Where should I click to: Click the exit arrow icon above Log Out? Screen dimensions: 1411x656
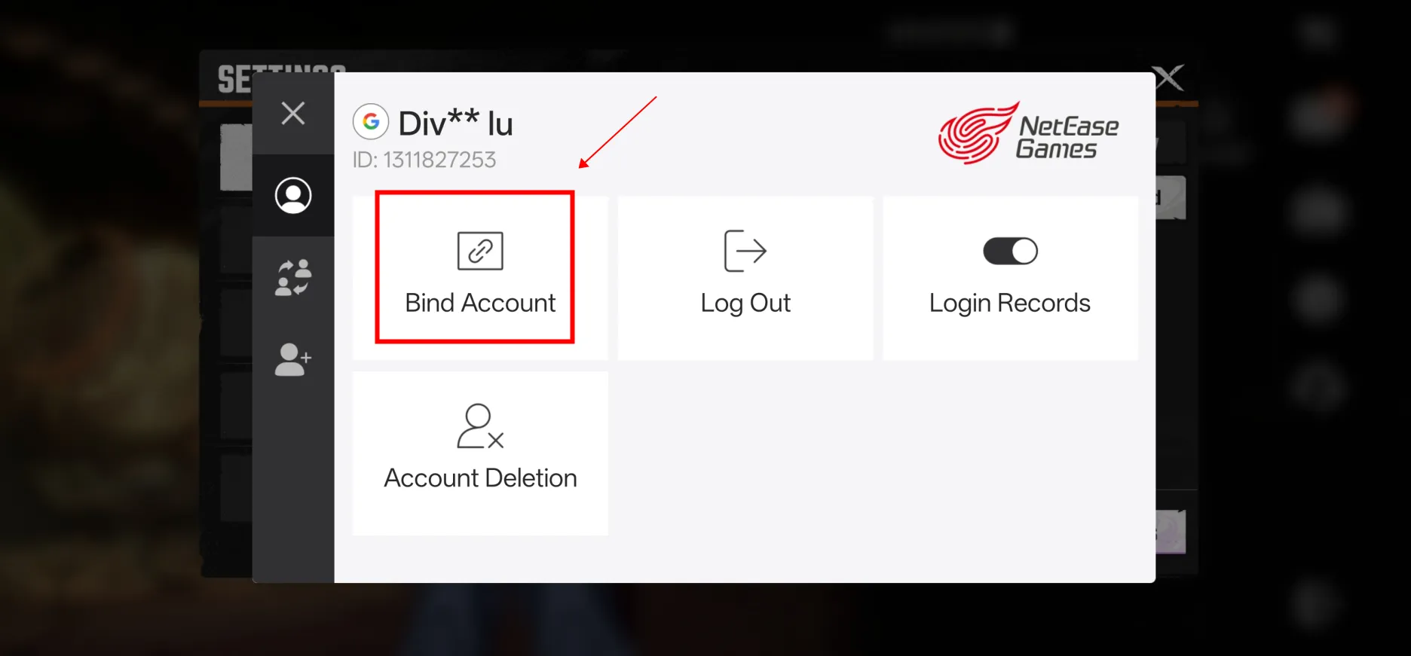pos(745,251)
